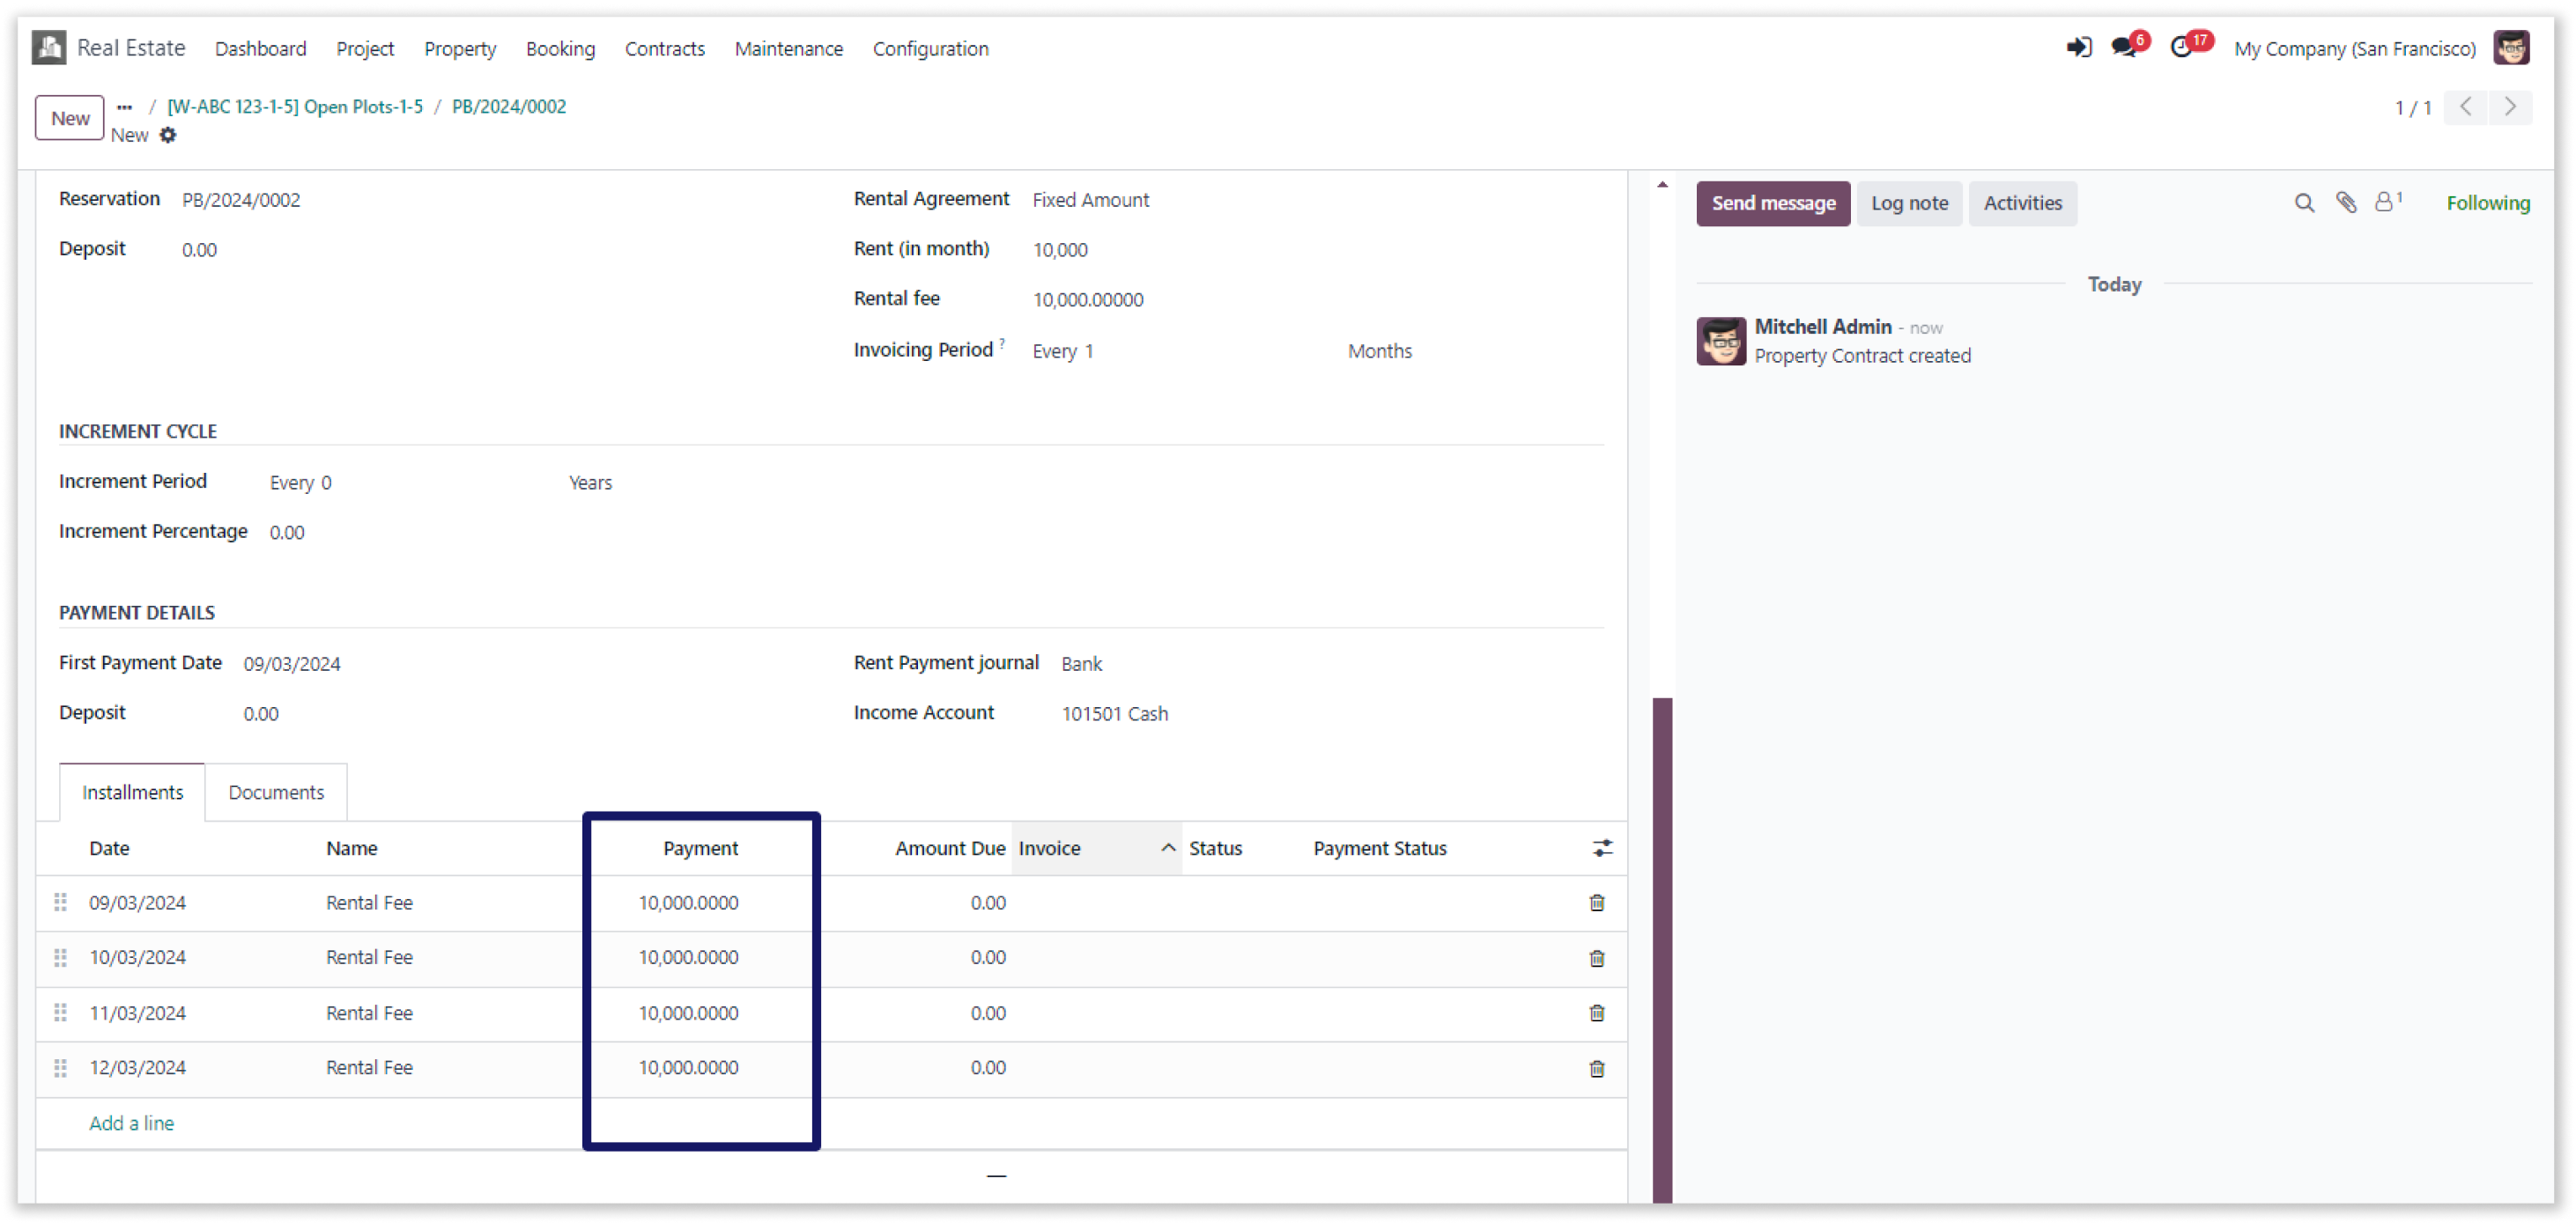Grab the drag handle of 10/03/2024 row
Image resolution: width=2576 pixels, height=1223 pixels.
(60, 957)
